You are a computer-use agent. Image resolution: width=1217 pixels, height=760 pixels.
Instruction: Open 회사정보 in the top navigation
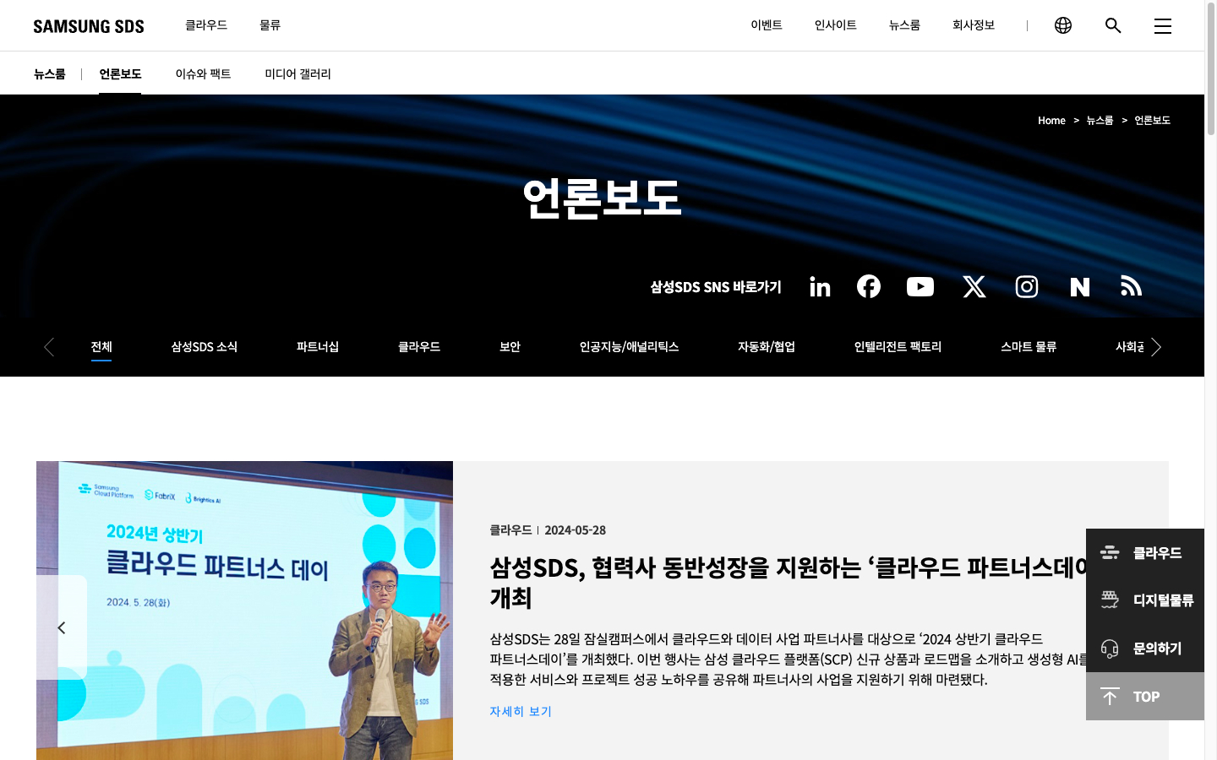[x=974, y=25]
